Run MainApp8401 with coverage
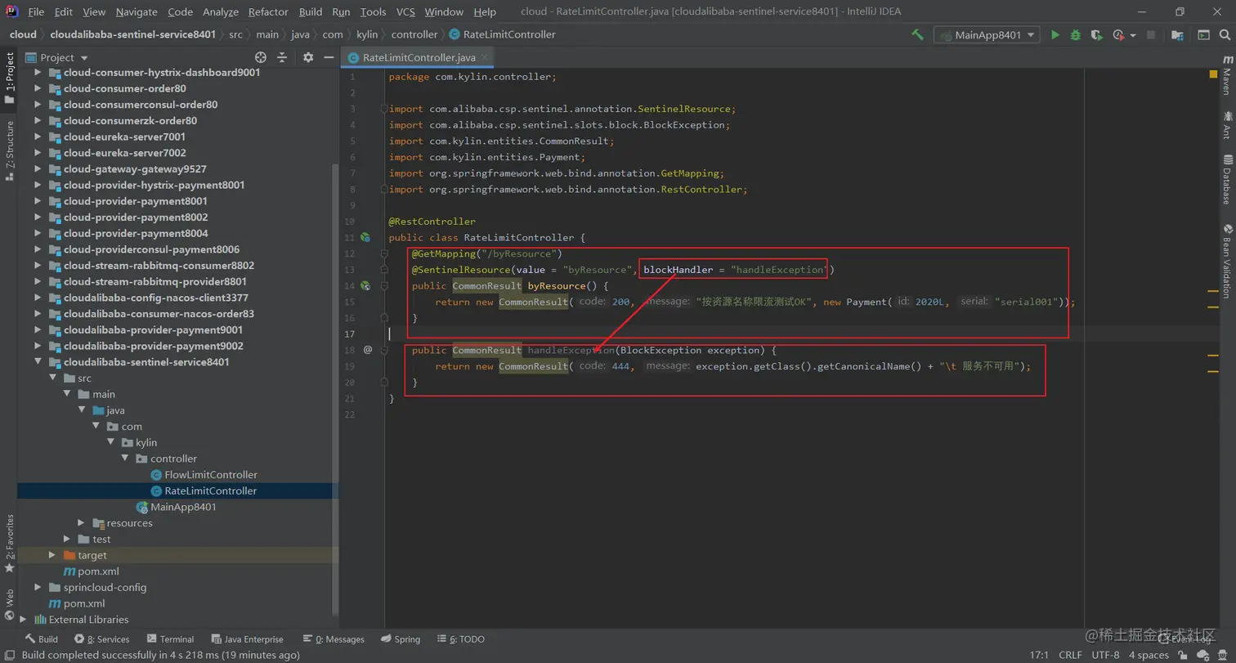The image size is (1236, 663). point(1096,34)
